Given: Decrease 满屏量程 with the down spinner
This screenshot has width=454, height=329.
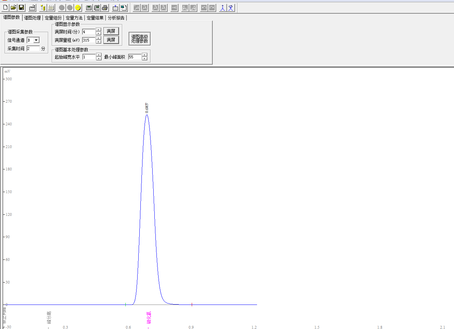Looking at the screenshot, I should point(98,42).
